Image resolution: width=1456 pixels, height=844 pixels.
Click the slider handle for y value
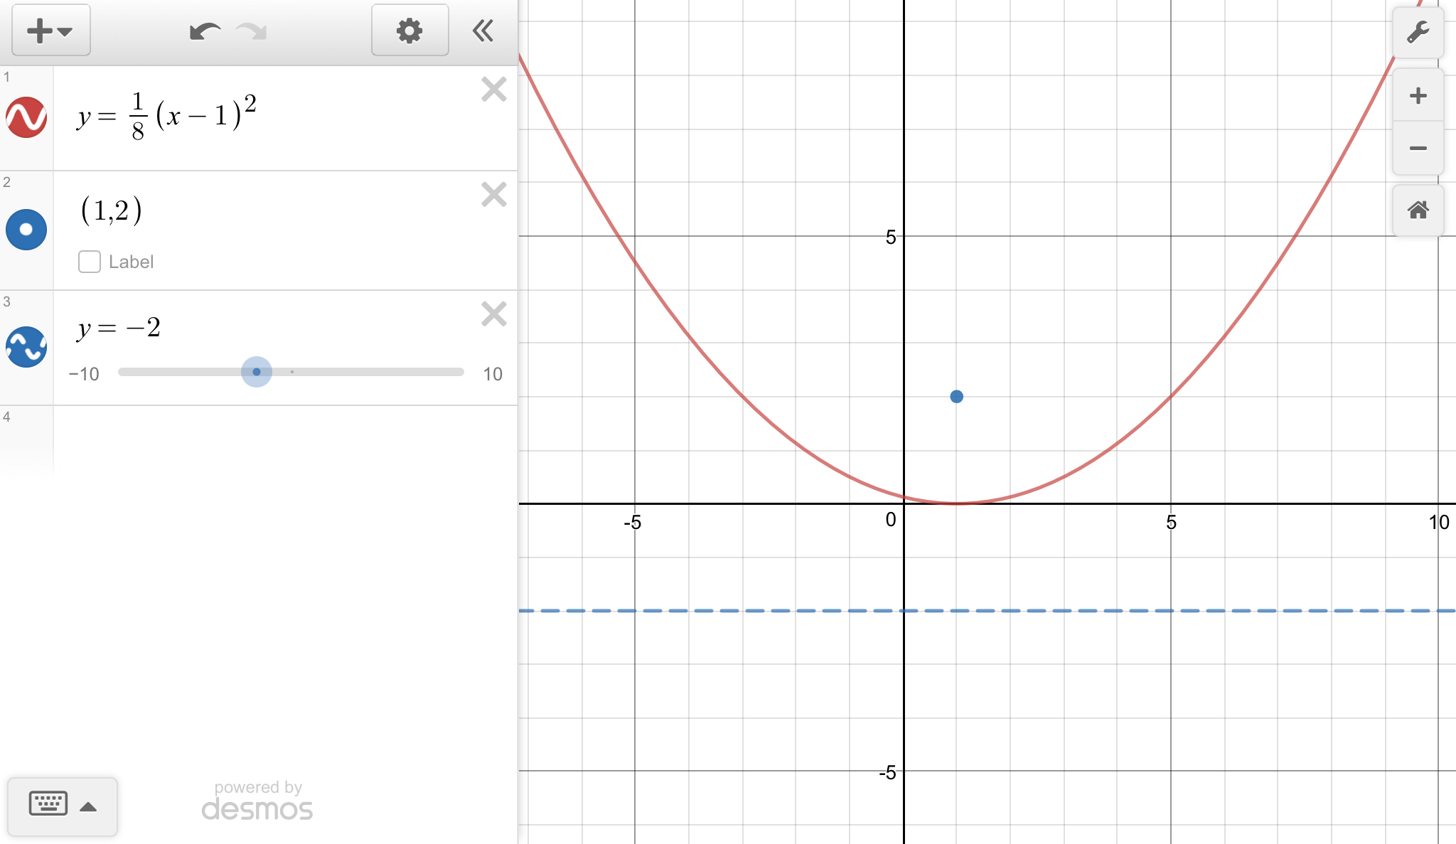click(257, 372)
